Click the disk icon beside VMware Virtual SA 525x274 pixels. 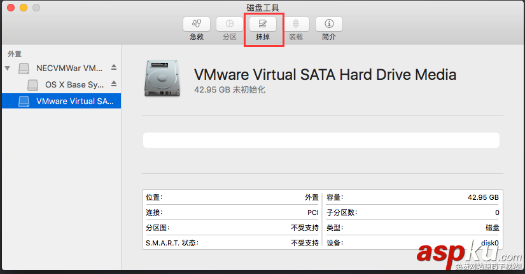pyautogui.click(x=24, y=101)
